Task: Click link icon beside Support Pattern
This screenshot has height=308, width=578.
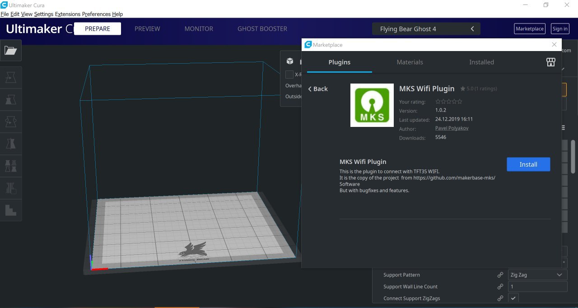Action: [x=500, y=275]
